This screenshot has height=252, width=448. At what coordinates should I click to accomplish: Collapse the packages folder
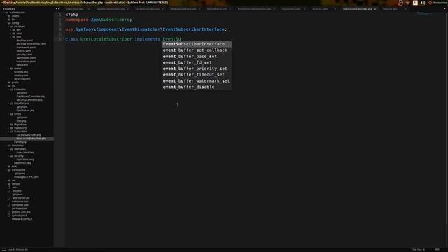coord(8,27)
